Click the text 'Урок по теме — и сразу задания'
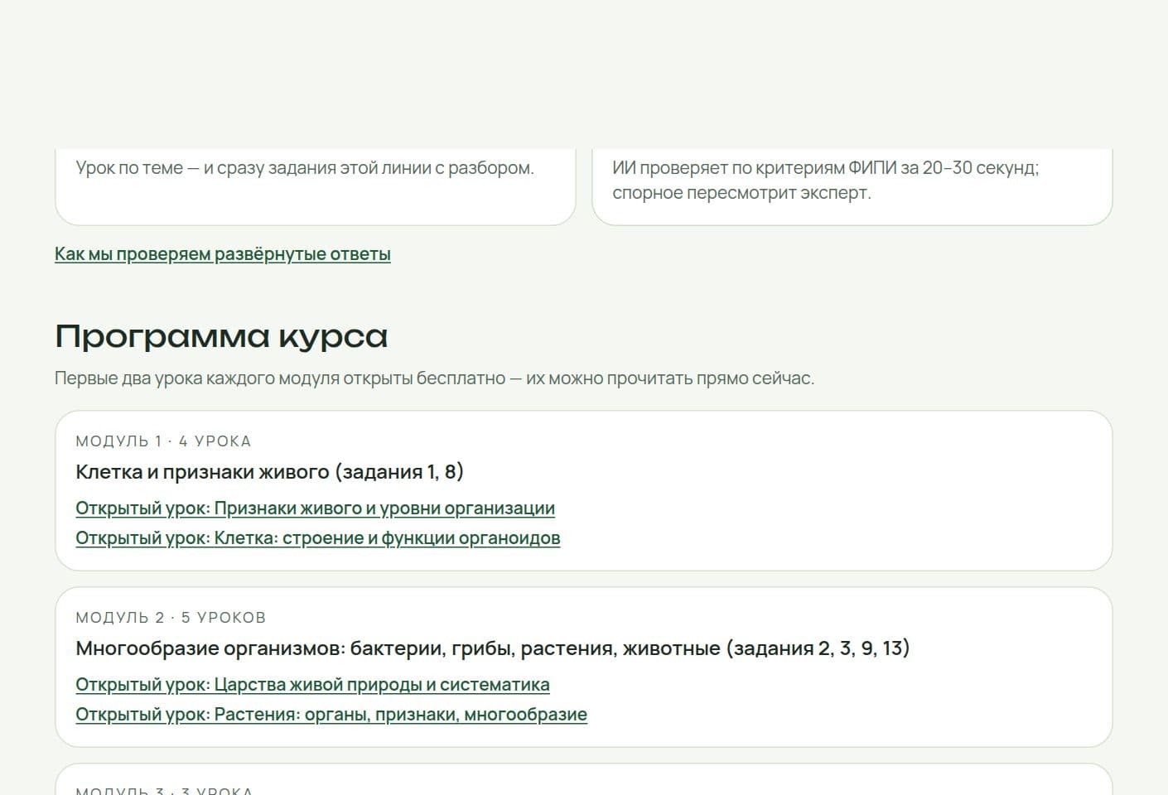1168x795 pixels. pos(305,168)
